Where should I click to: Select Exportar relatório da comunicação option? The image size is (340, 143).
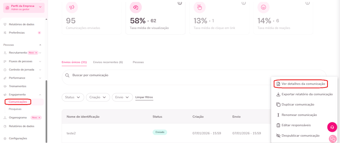point(304,94)
